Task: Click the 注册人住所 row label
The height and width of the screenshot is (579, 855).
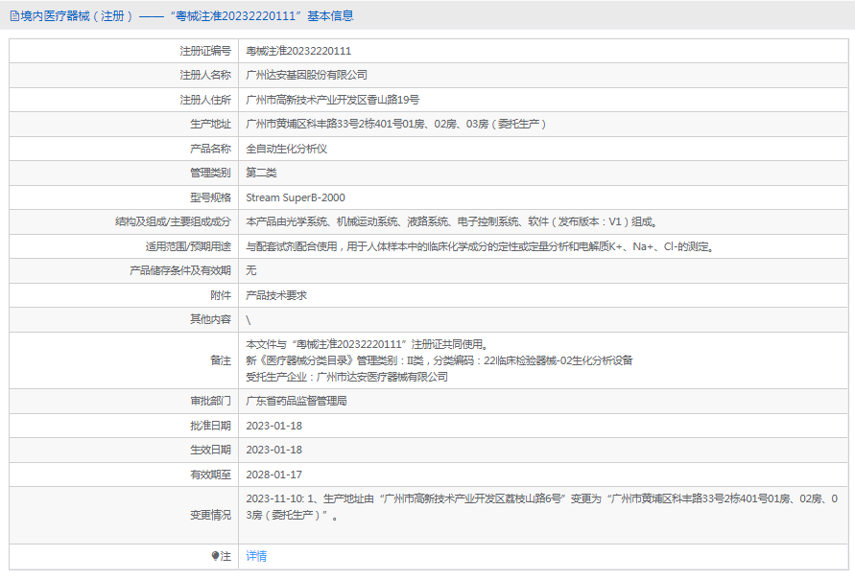Action: pyautogui.click(x=205, y=100)
